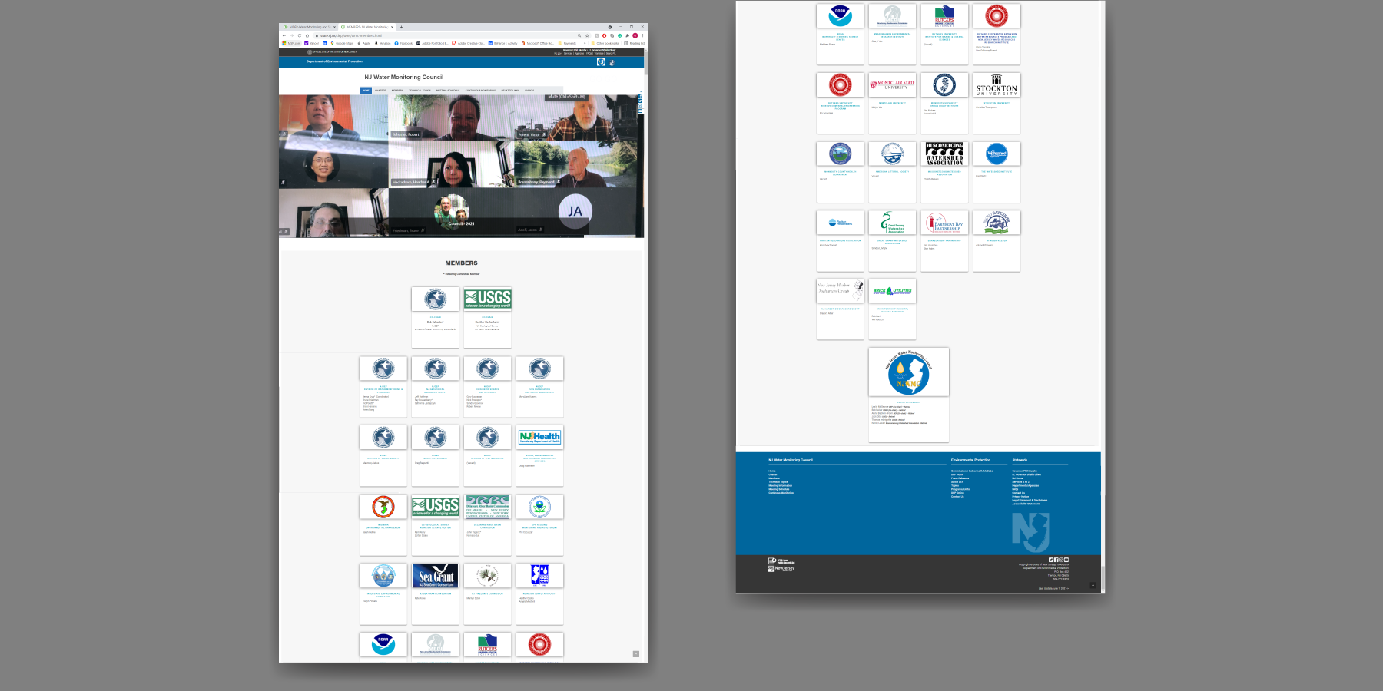Open the MEMBERS navigation item
The image size is (1383, 691).
coord(397,91)
